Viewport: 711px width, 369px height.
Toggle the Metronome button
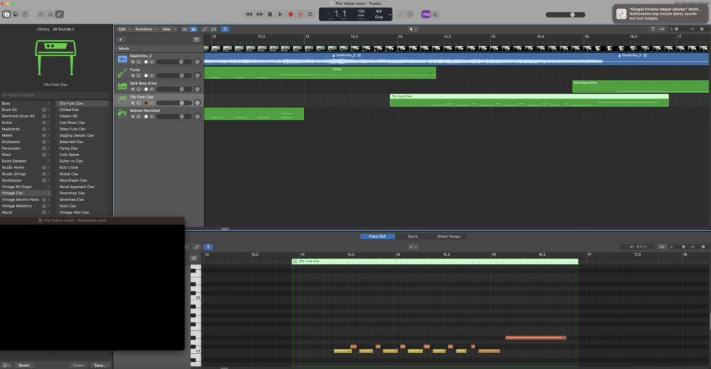tap(435, 14)
